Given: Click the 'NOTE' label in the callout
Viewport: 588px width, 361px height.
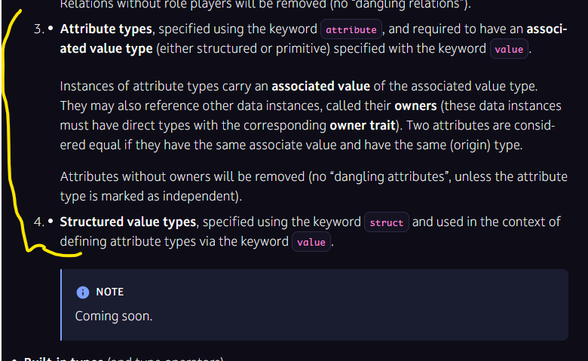Looking at the screenshot, I should pos(110,292).
